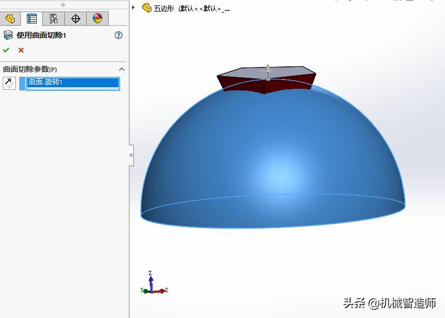Click the 使用曲面切除1 feature icon
445x318 pixels.
tap(9, 35)
